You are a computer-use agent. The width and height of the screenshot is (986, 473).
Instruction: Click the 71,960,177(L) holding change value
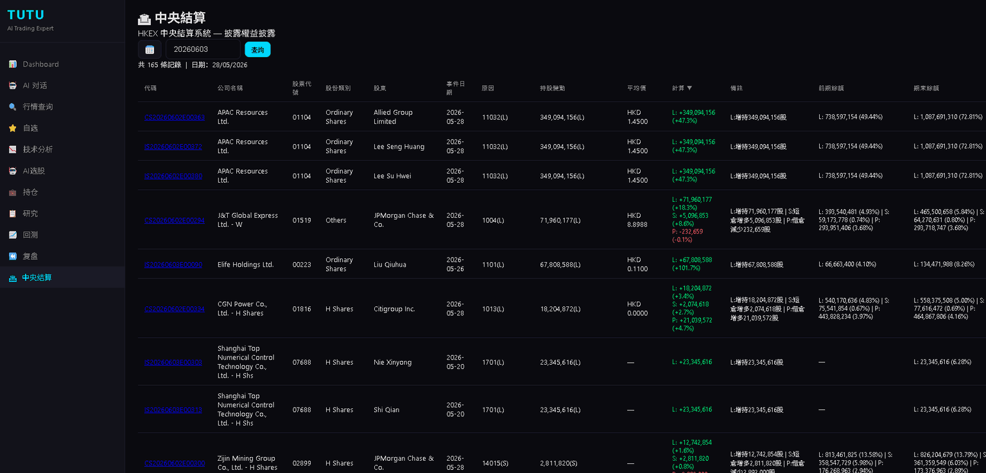point(560,220)
